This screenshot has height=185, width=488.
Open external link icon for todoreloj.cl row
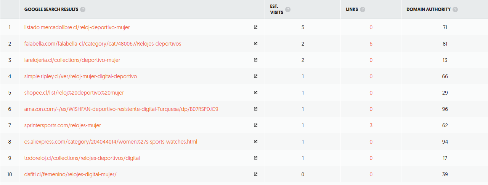[255, 158]
